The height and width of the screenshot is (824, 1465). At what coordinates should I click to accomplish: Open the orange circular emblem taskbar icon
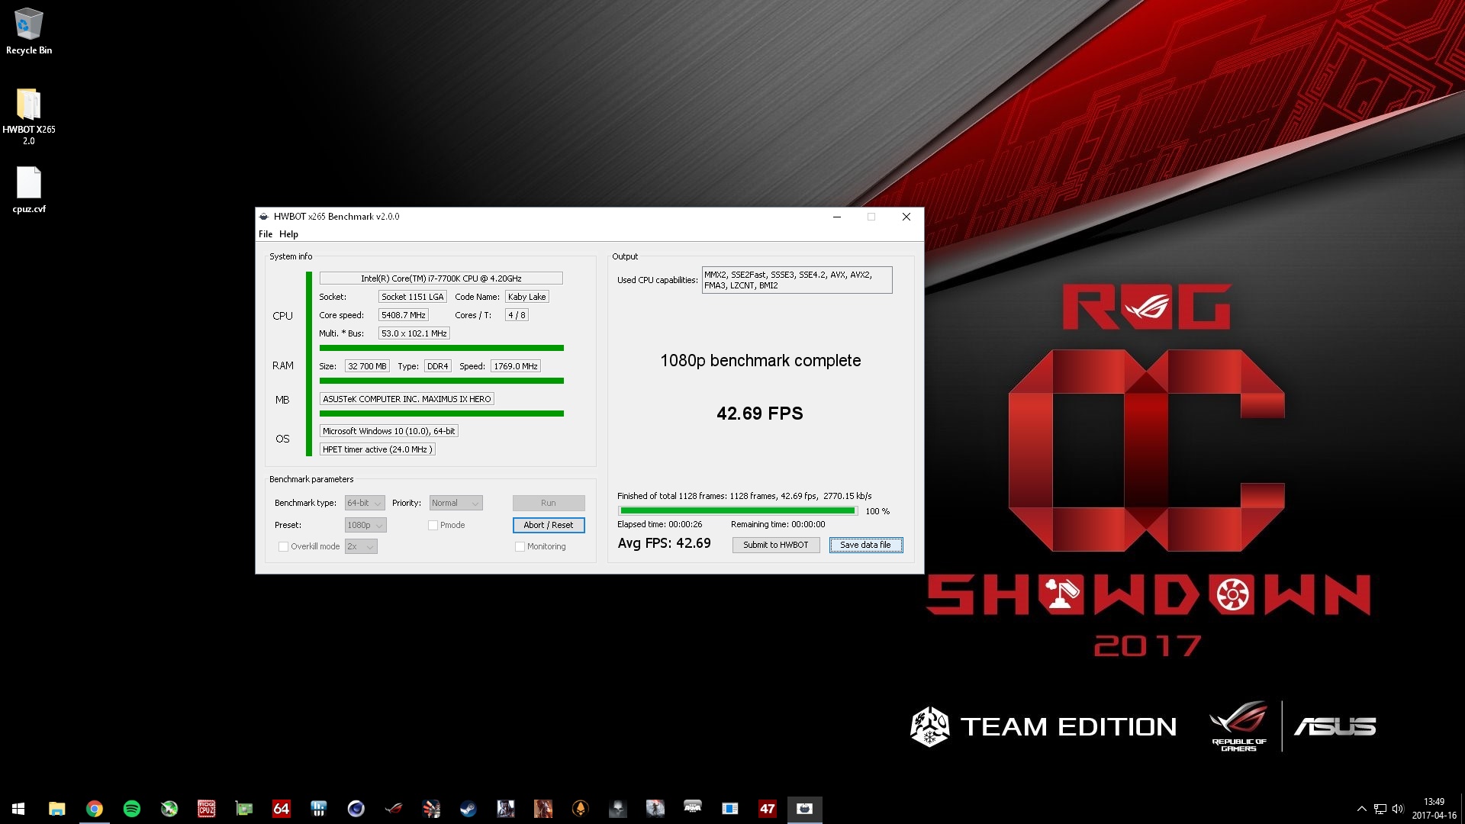580,808
